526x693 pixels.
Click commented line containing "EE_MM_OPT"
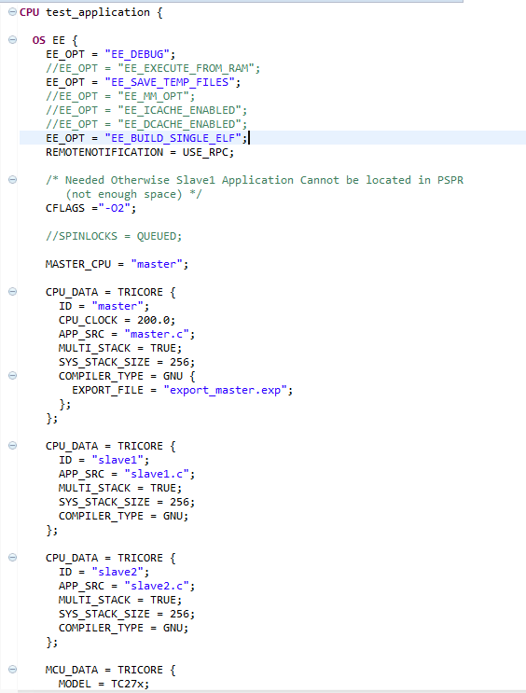120,96
